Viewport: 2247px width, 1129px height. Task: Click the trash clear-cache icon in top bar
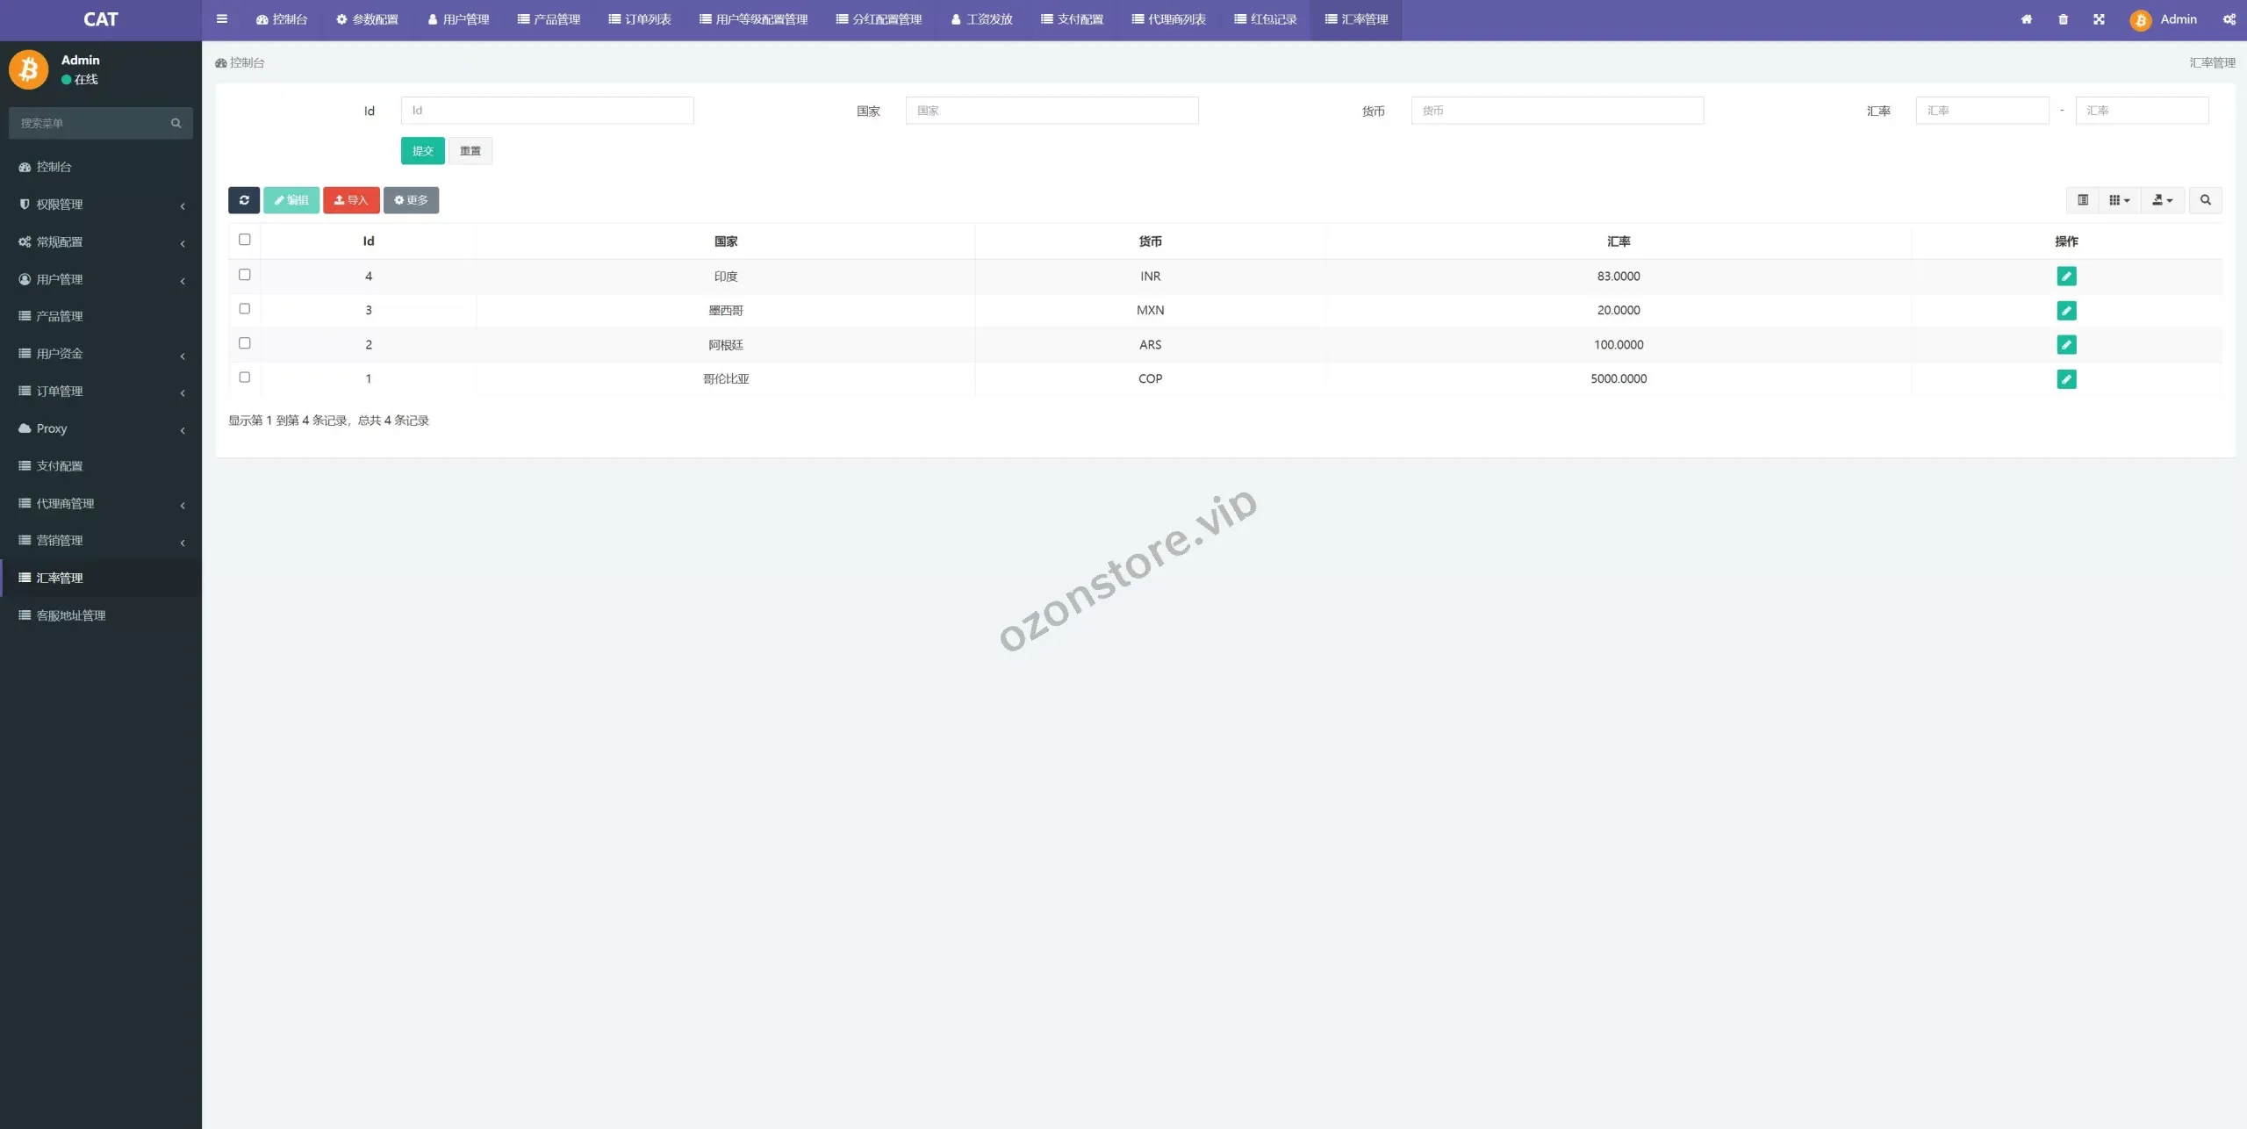tap(2063, 19)
